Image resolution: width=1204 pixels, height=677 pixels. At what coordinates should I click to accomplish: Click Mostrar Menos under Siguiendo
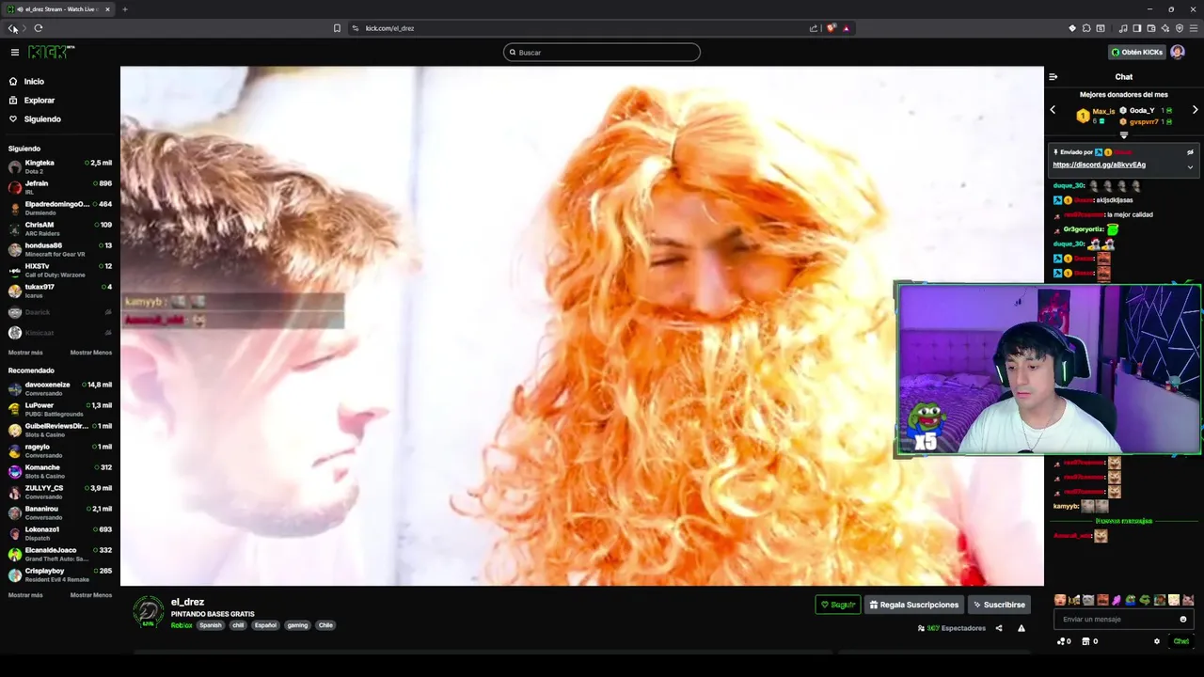[x=91, y=353]
